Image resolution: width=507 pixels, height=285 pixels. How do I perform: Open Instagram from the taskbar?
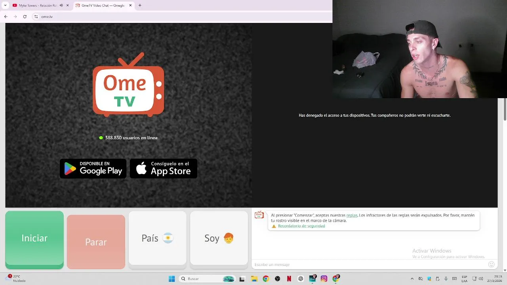click(324, 279)
